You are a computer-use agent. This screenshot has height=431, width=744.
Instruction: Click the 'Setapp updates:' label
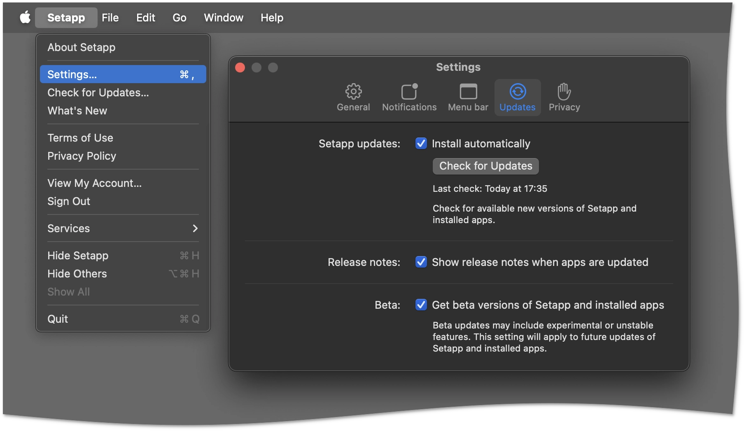[x=359, y=144]
